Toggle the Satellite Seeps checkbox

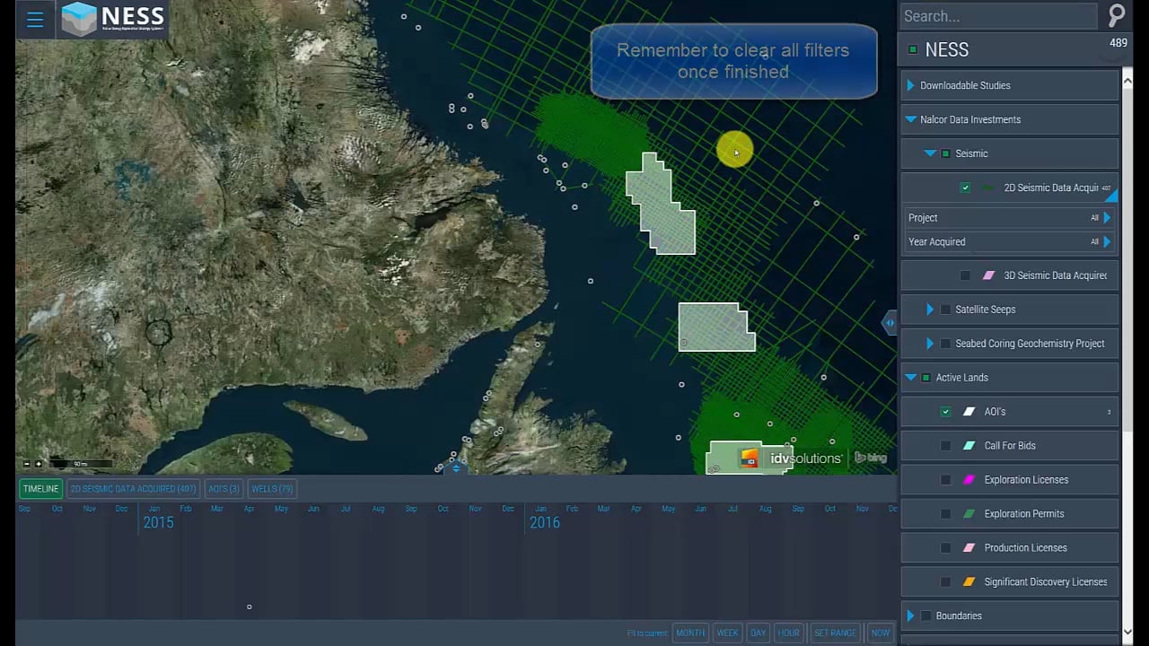click(x=945, y=310)
